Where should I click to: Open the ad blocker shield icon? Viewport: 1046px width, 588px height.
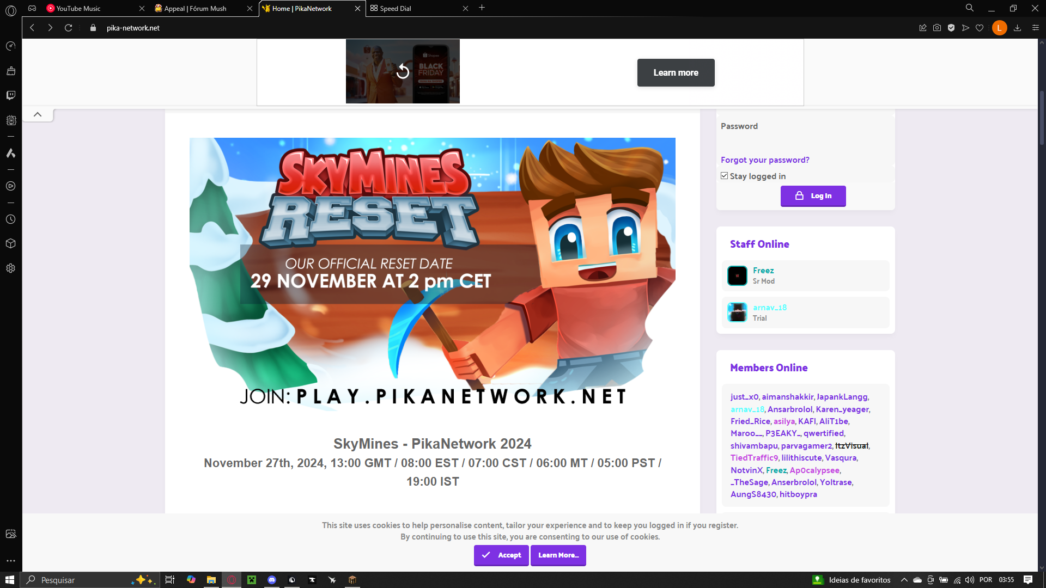[x=951, y=28]
